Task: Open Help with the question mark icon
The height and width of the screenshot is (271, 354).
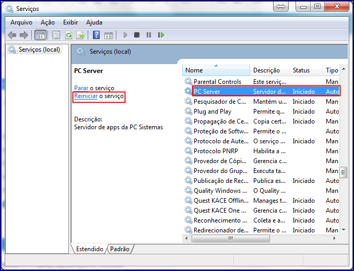Action: 96,35
